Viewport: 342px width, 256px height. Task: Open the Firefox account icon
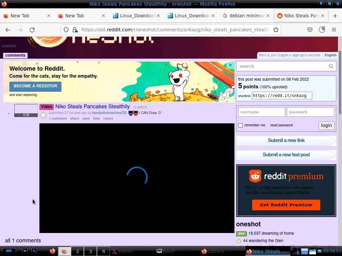322,30
